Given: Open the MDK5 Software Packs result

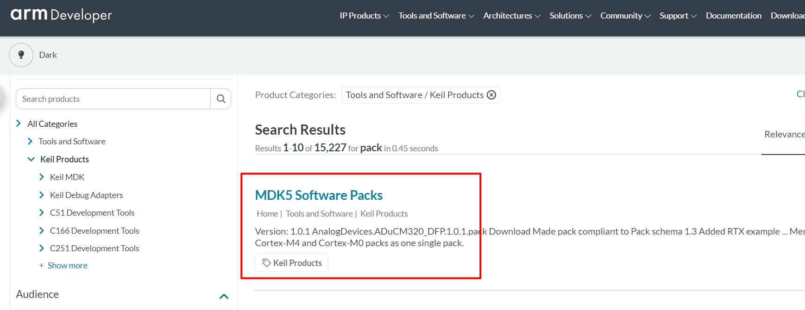Looking at the screenshot, I should (x=319, y=195).
